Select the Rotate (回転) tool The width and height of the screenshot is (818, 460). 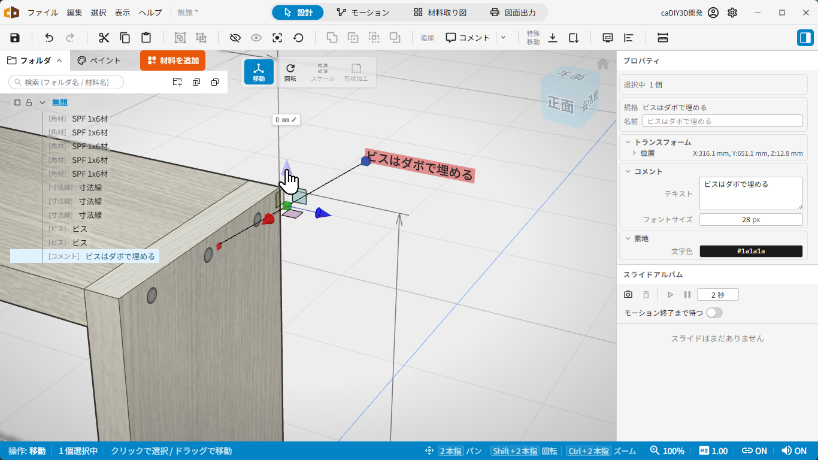(x=290, y=72)
